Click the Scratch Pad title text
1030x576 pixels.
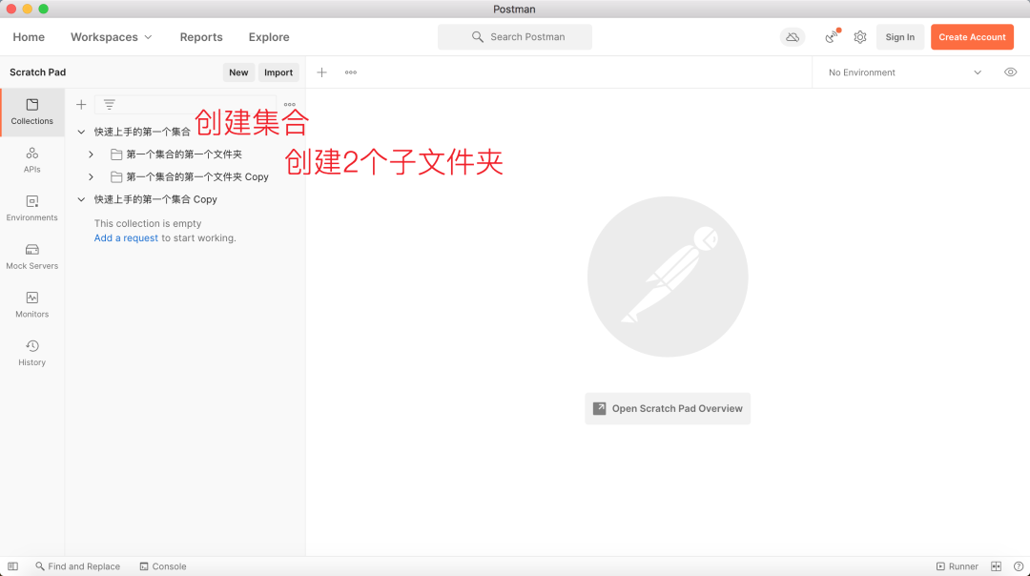point(37,72)
